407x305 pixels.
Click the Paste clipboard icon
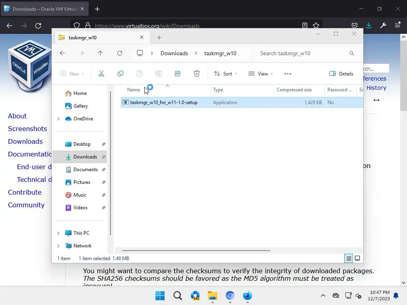(140, 73)
